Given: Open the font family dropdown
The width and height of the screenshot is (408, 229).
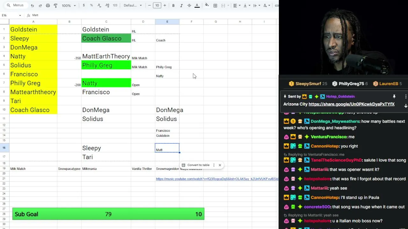Looking at the screenshot, I should (133, 5).
